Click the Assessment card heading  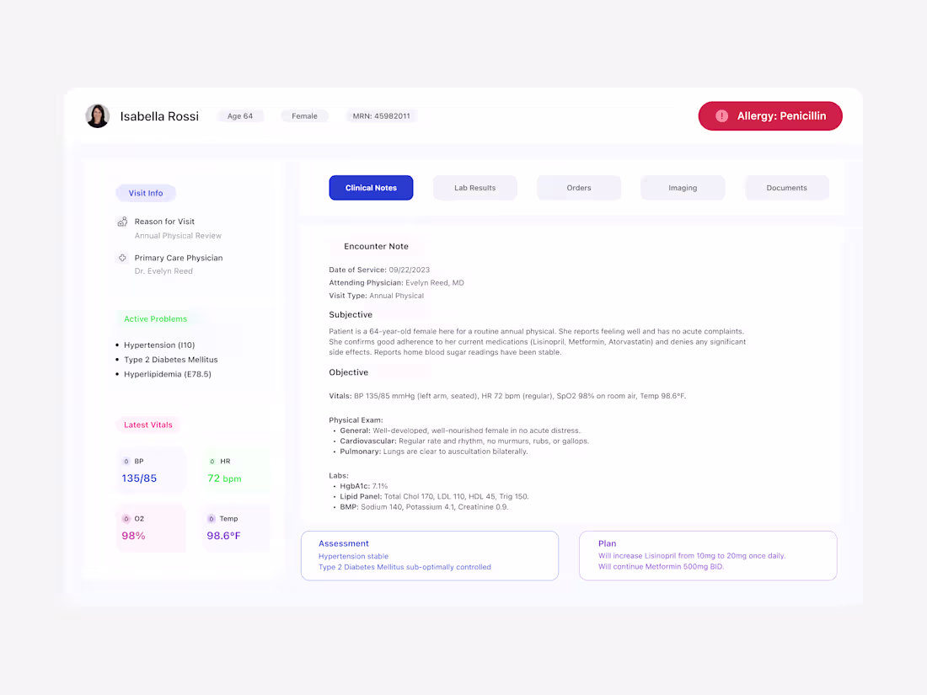[344, 543]
